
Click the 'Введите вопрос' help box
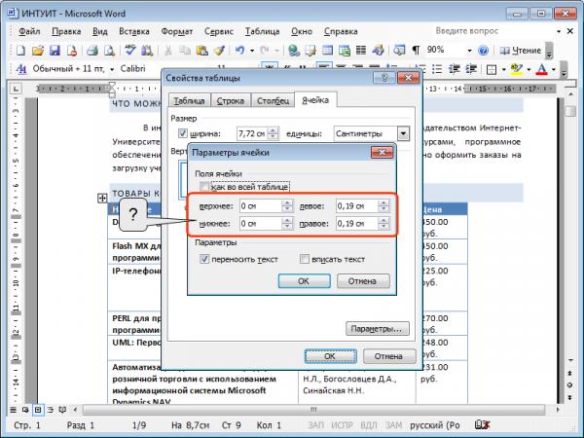coord(492,31)
